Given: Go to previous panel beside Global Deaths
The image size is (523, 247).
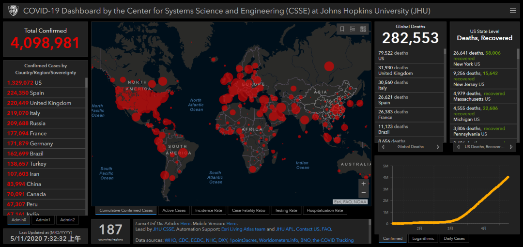Looking at the screenshot, I should (x=383, y=147).
